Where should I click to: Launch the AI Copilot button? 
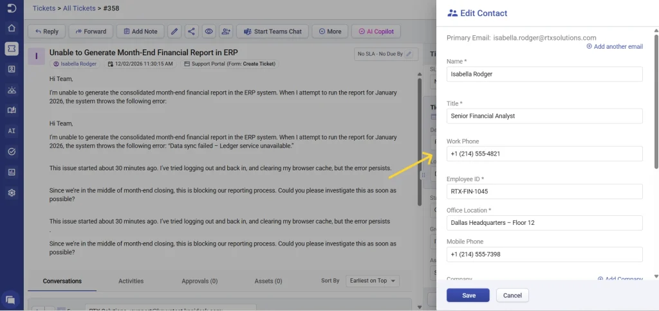click(376, 31)
